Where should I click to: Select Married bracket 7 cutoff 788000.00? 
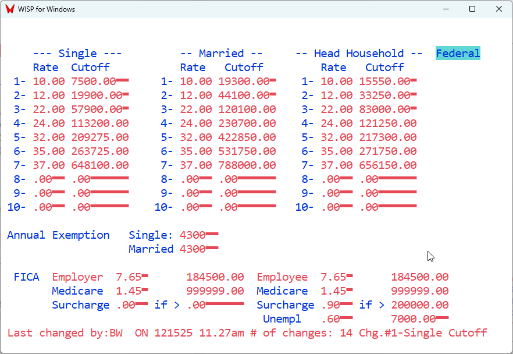tap(247, 165)
